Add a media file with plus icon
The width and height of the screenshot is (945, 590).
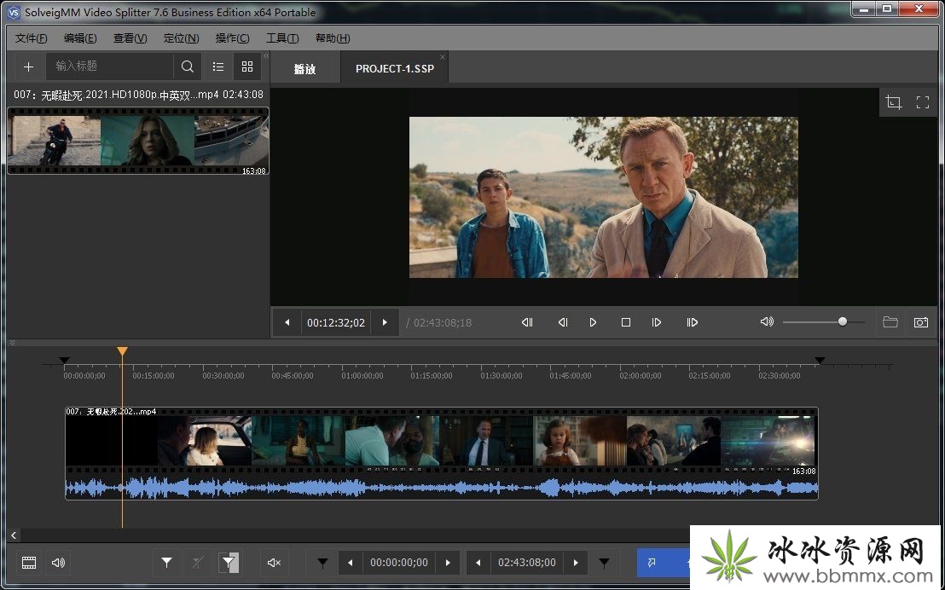28,67
